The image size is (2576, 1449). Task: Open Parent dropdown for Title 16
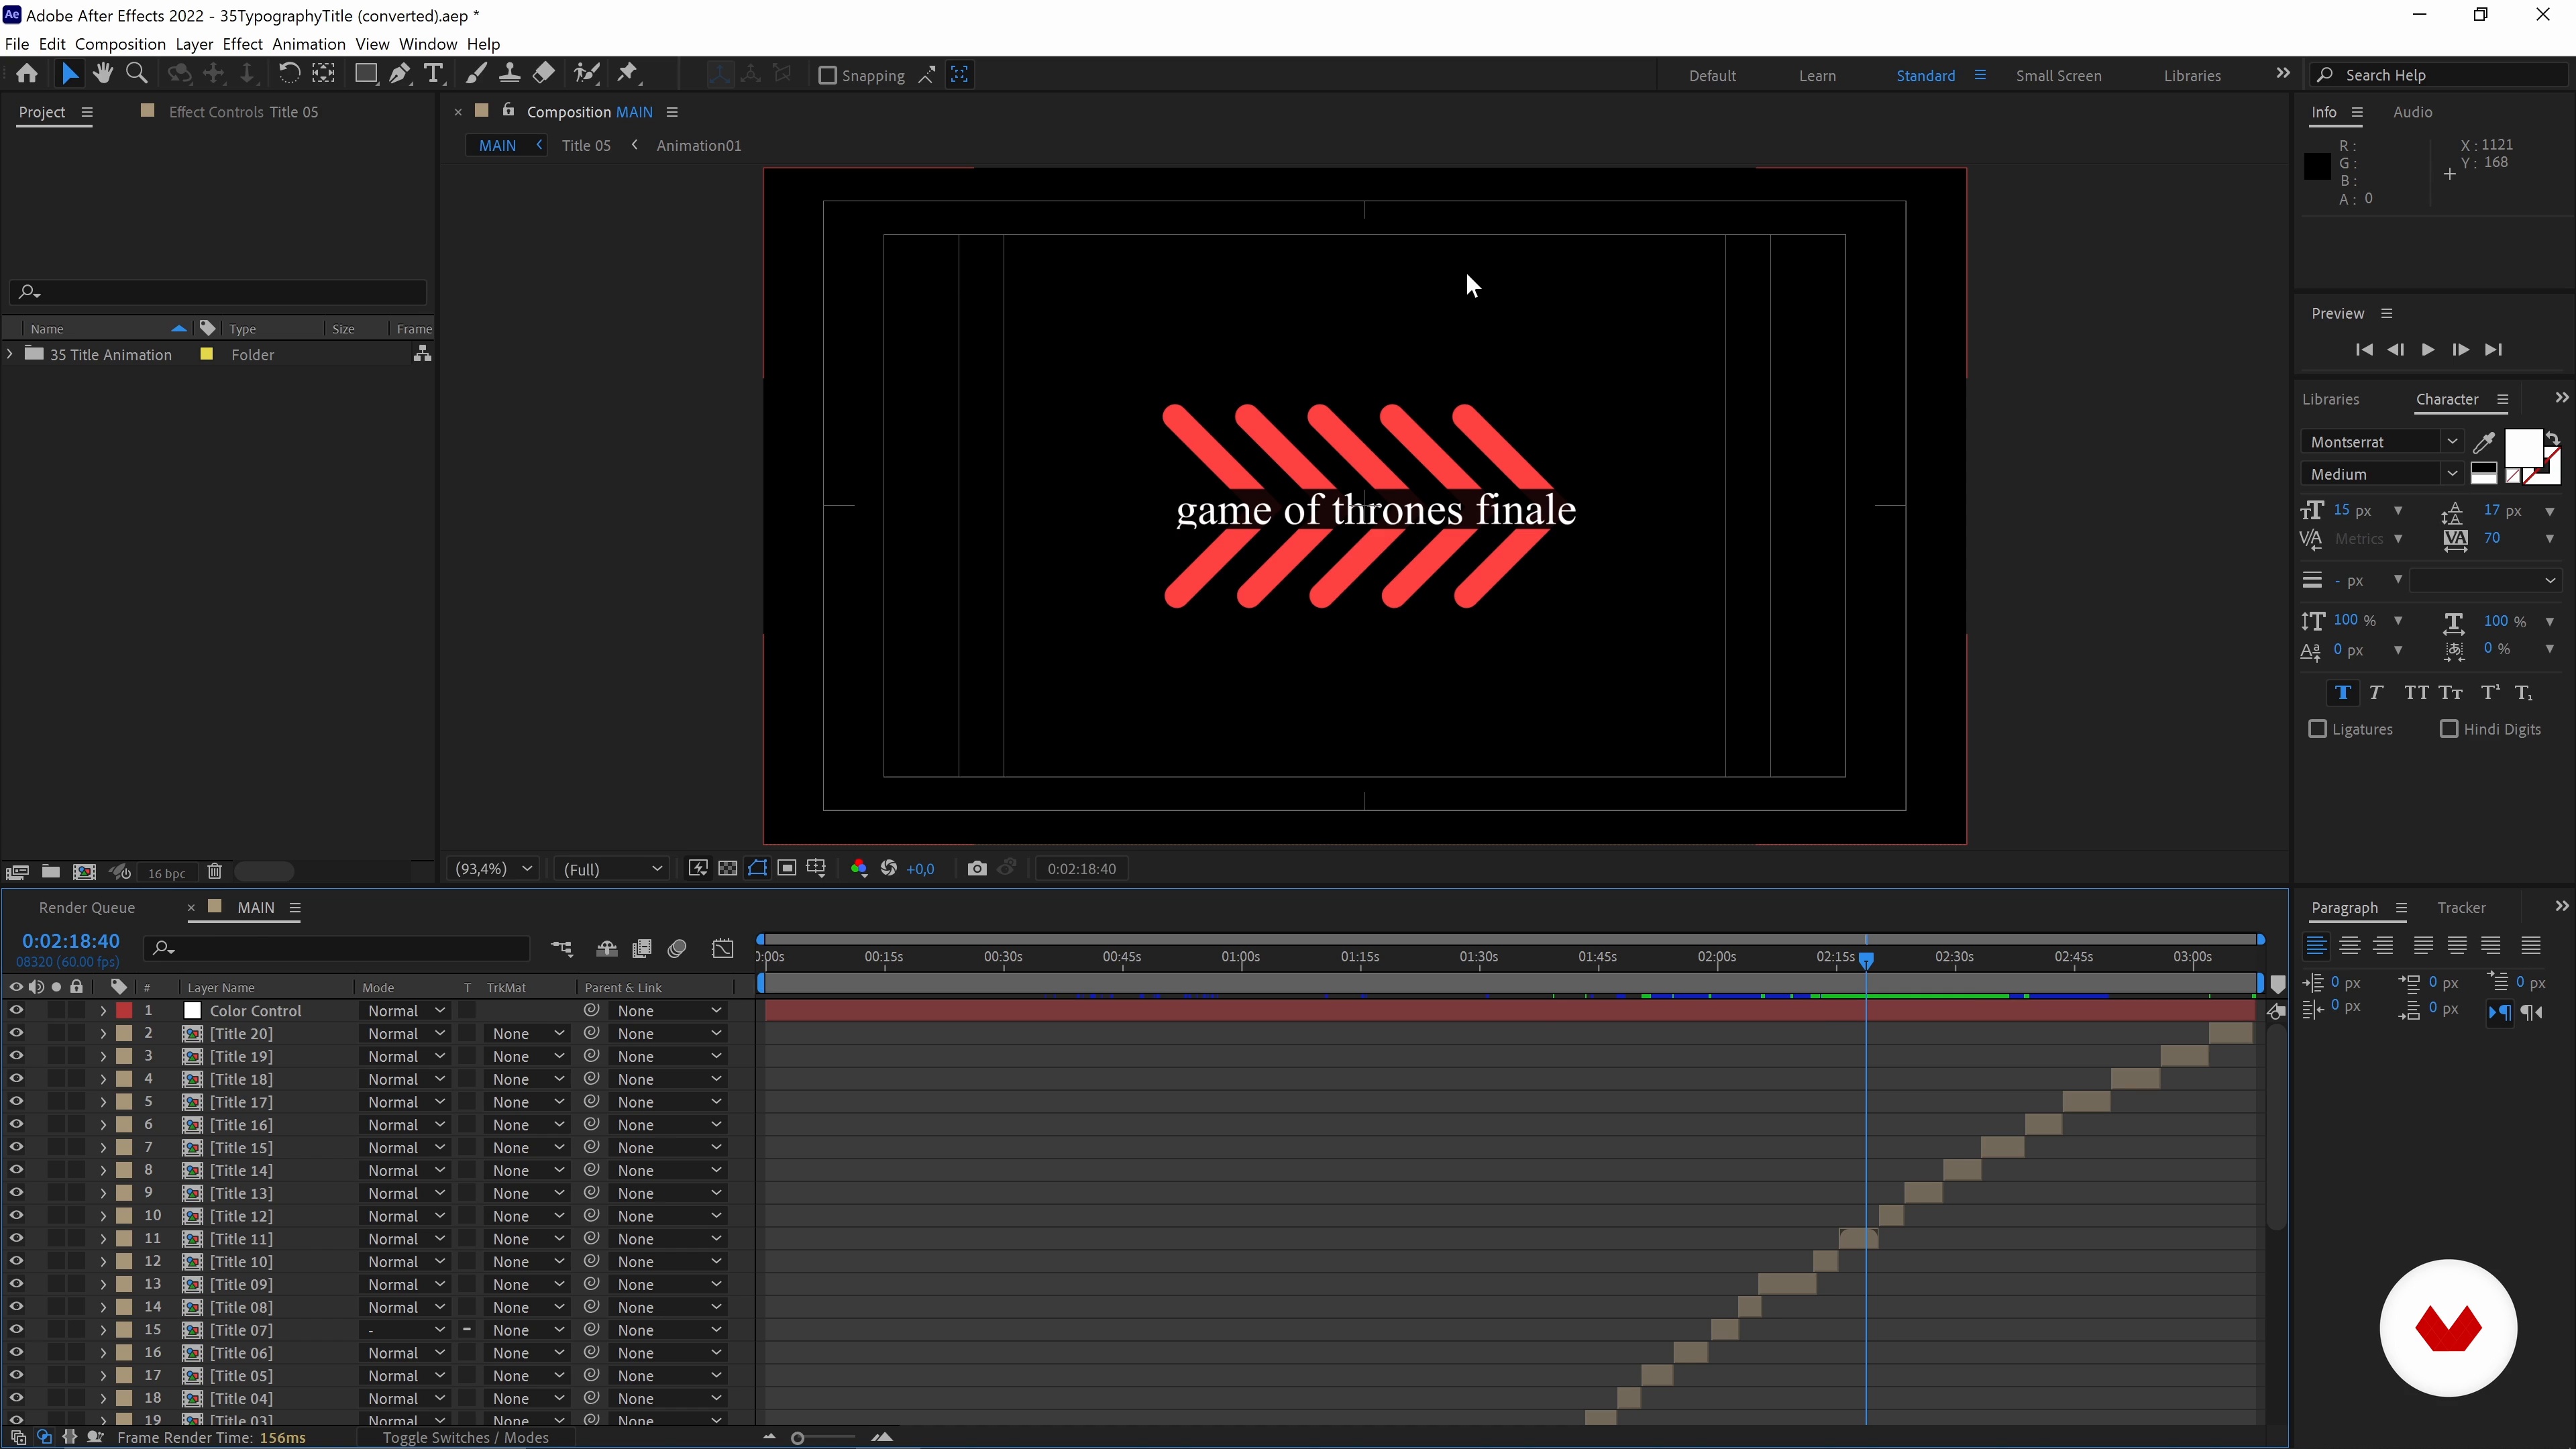click(x=668, y=1124)
